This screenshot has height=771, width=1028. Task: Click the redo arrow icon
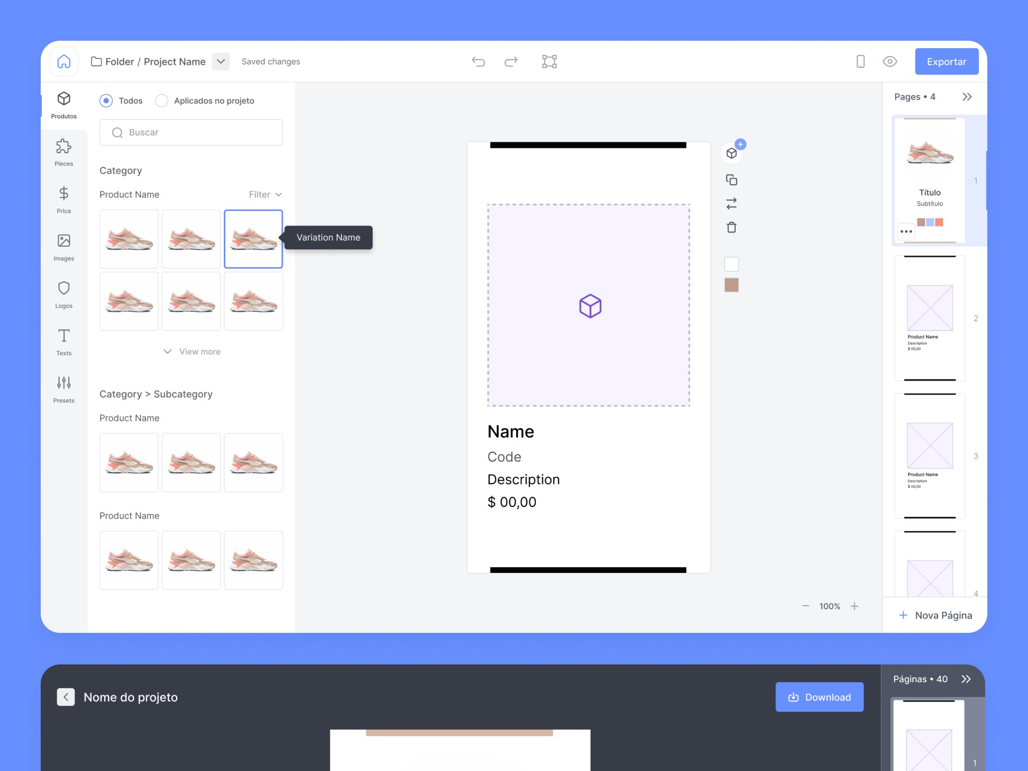click(x=511, y=62)
